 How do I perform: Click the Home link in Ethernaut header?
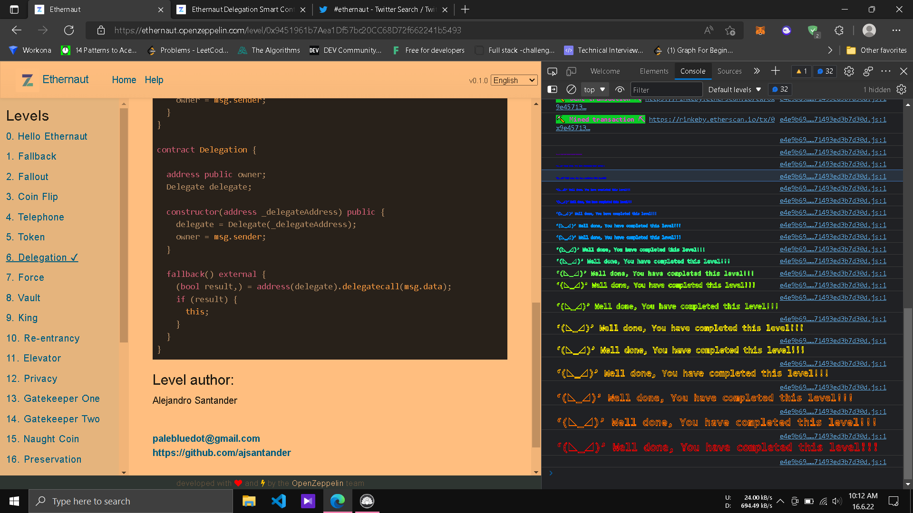[x=124, y=80]
